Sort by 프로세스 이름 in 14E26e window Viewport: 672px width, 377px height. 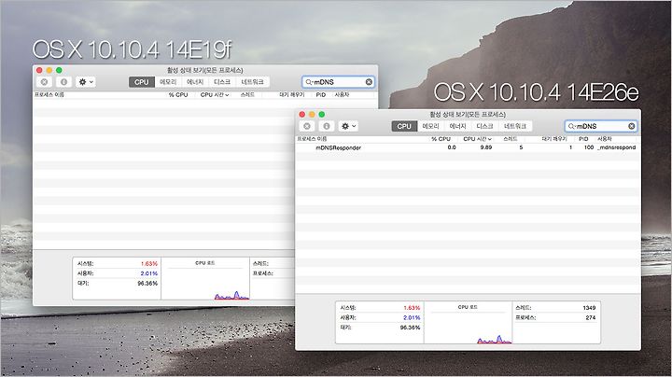(312, 139)
